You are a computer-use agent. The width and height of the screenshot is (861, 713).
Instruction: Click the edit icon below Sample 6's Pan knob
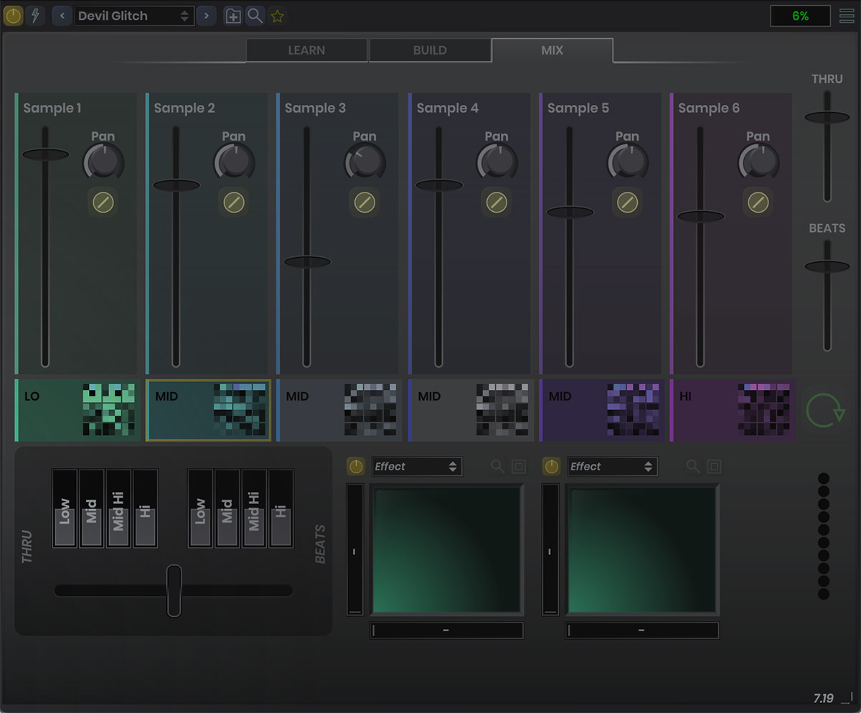point(758,203)
